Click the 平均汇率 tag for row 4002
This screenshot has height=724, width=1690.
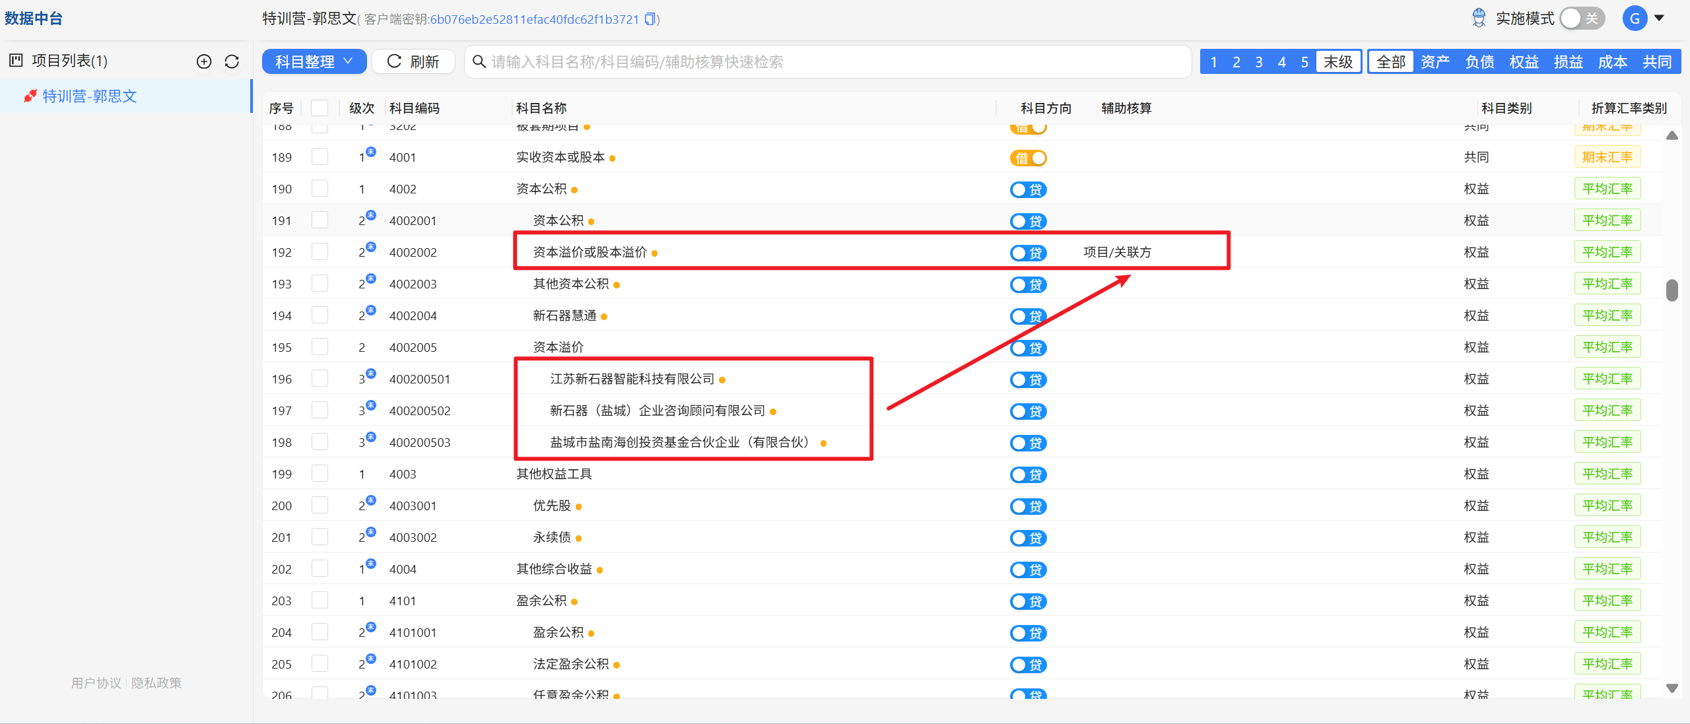coord(1607,189)
